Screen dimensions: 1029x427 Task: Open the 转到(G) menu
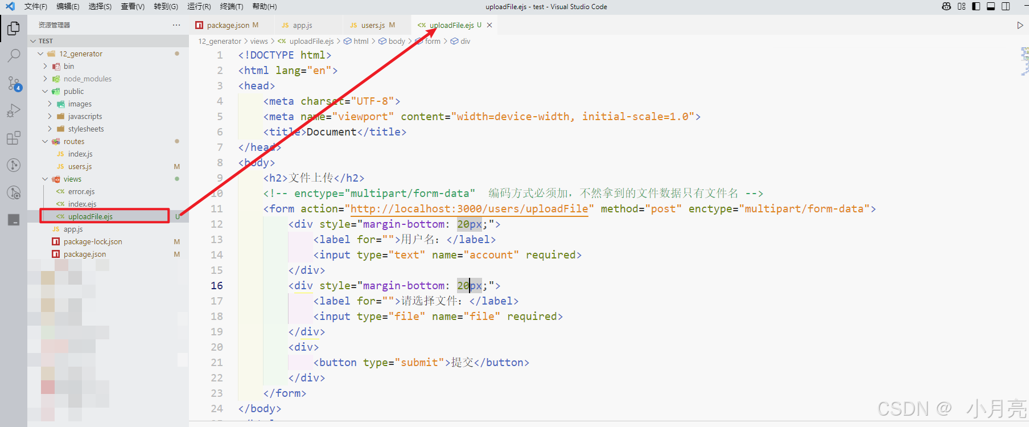point(166,7)
